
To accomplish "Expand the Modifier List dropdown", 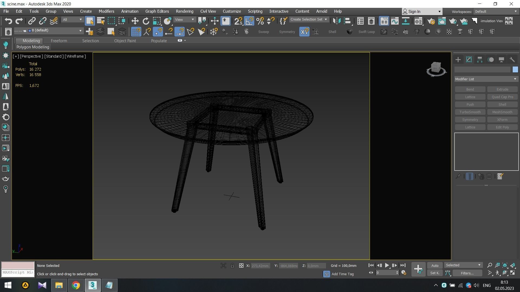I will [x=486, y=79].
